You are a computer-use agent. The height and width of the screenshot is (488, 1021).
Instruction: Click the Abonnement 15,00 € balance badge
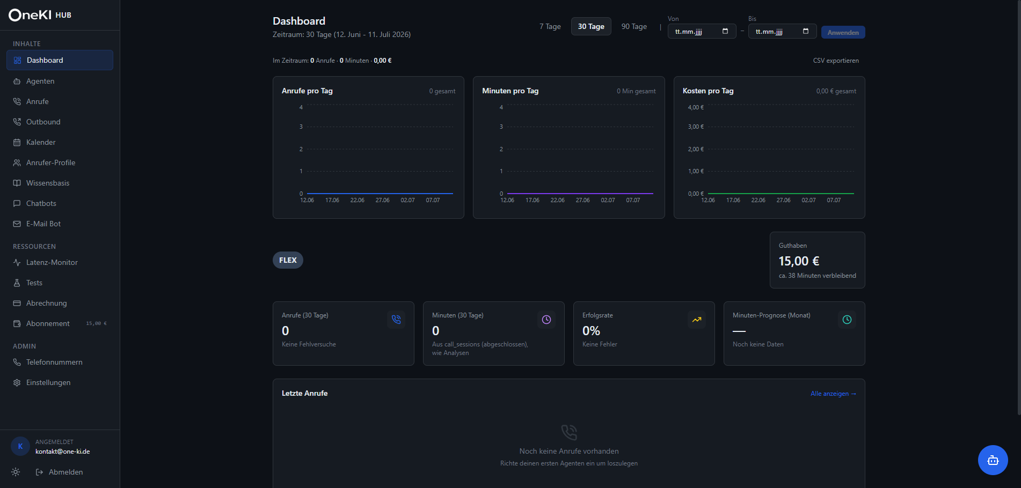[x=97, y=323]
